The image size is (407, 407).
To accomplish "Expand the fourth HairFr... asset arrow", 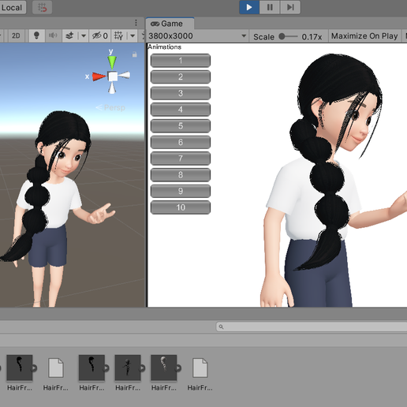I will 142,368.
